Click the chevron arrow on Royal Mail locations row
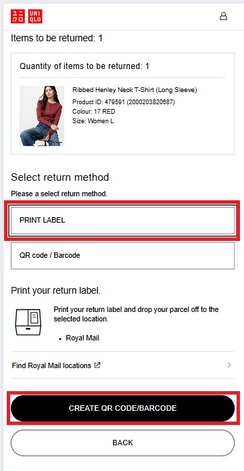 [x=229, y=365]
